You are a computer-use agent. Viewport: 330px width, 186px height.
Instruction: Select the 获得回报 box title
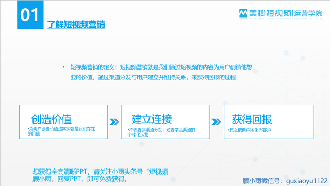click(x=252, y=120)
